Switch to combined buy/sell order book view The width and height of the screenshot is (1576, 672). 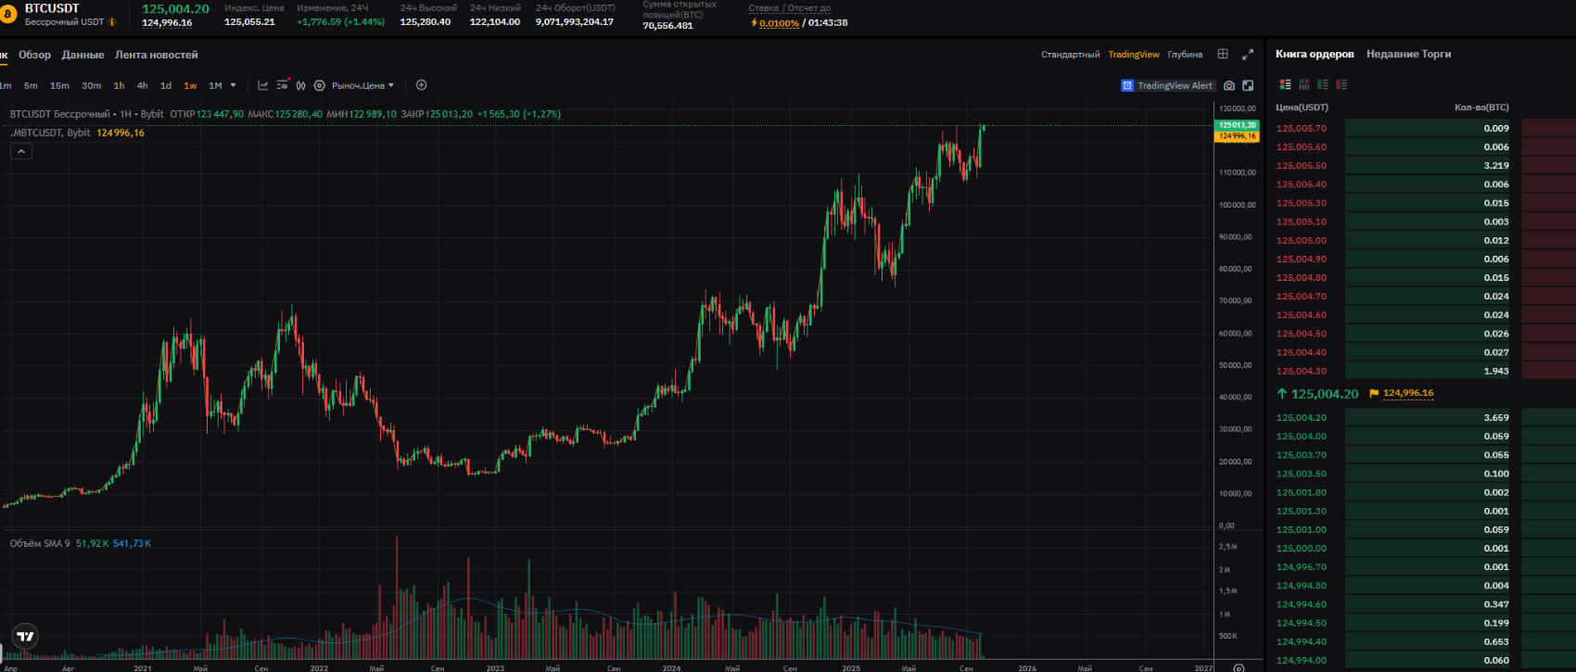(x=1285, y=84)
